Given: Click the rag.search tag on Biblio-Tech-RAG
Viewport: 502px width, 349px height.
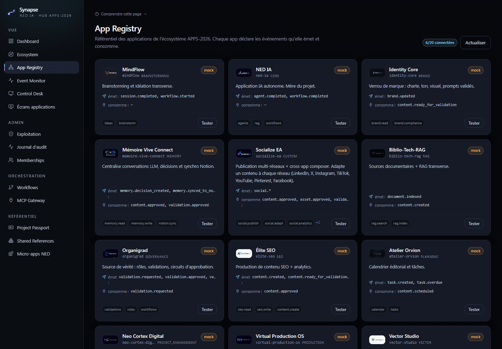Looking at the screenshot, I should pos(379,223).
